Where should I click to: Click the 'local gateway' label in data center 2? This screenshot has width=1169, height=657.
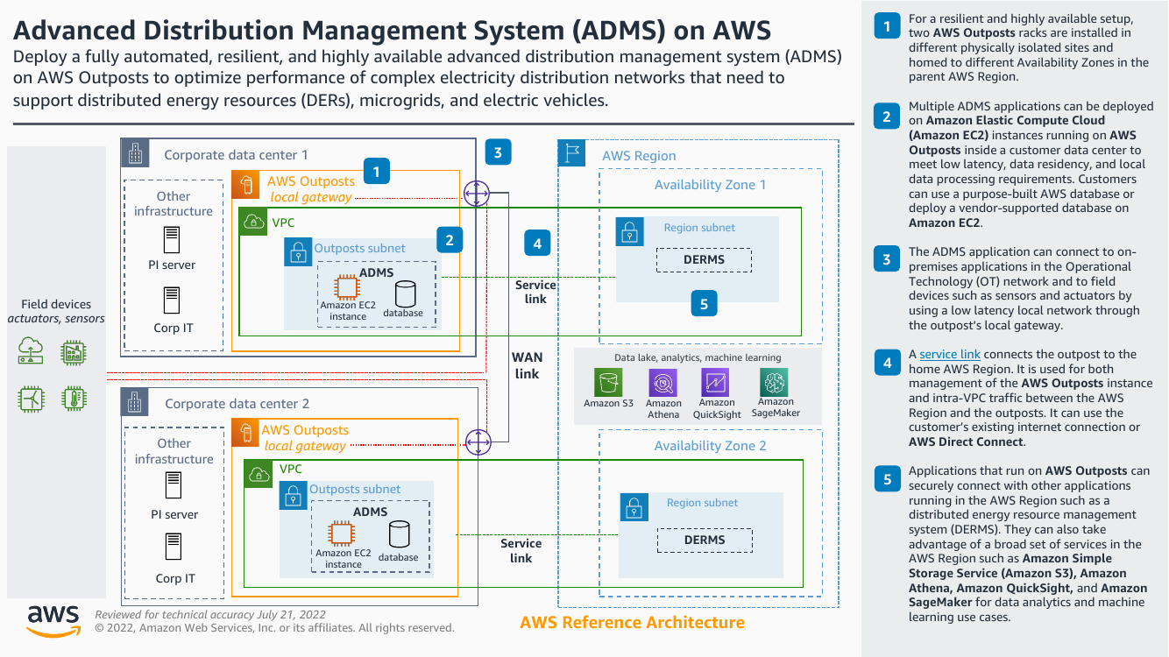(x=305, y=446)
